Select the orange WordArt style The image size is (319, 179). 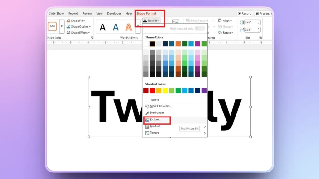tap(128, 27)
